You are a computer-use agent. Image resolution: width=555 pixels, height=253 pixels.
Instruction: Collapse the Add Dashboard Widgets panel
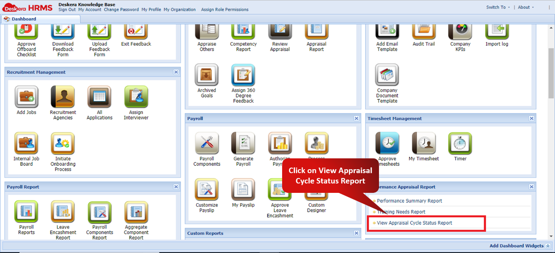(548, 245)
